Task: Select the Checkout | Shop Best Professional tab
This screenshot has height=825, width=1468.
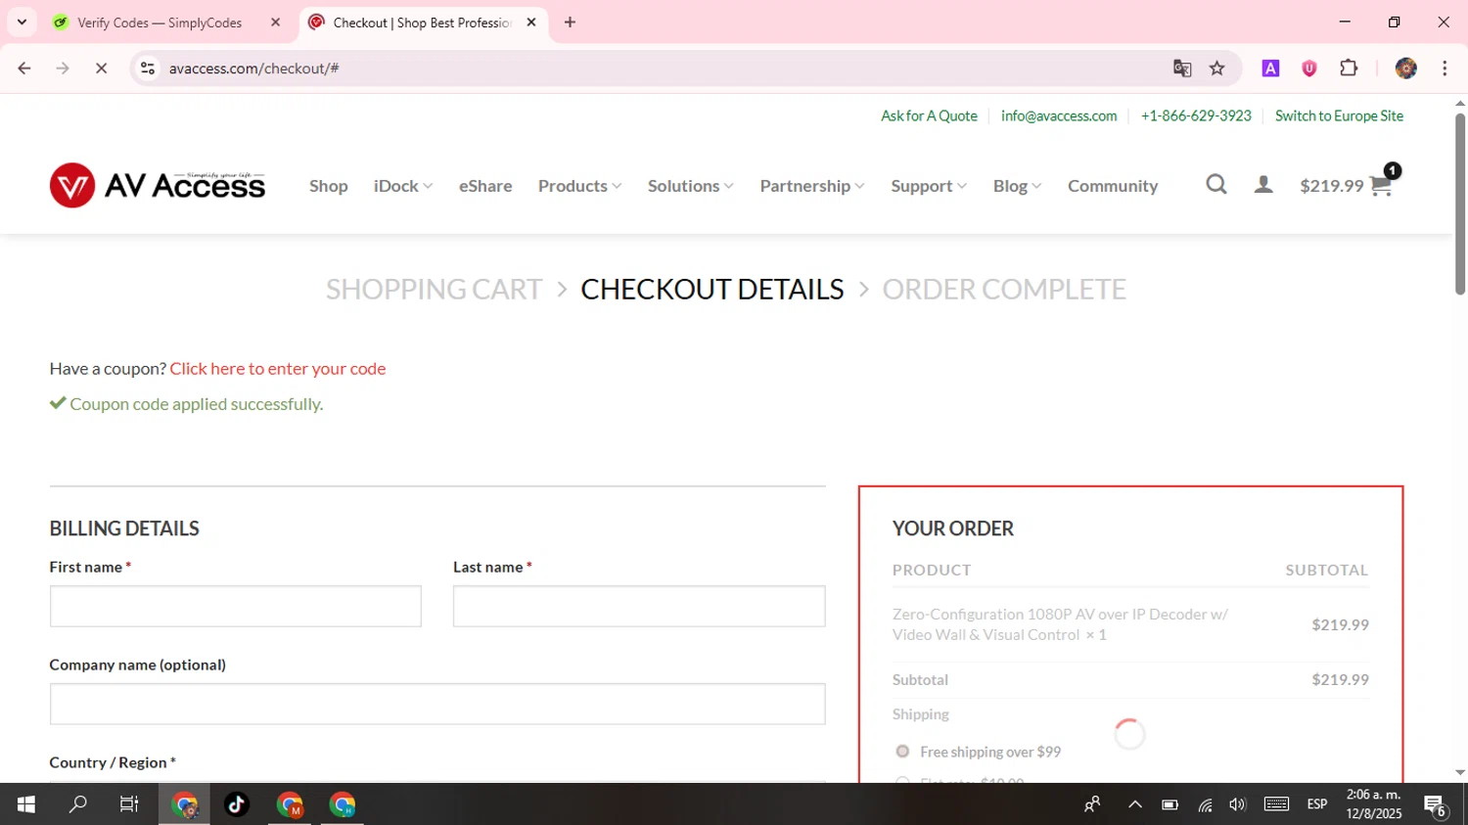Action: [x=423, y=23]
